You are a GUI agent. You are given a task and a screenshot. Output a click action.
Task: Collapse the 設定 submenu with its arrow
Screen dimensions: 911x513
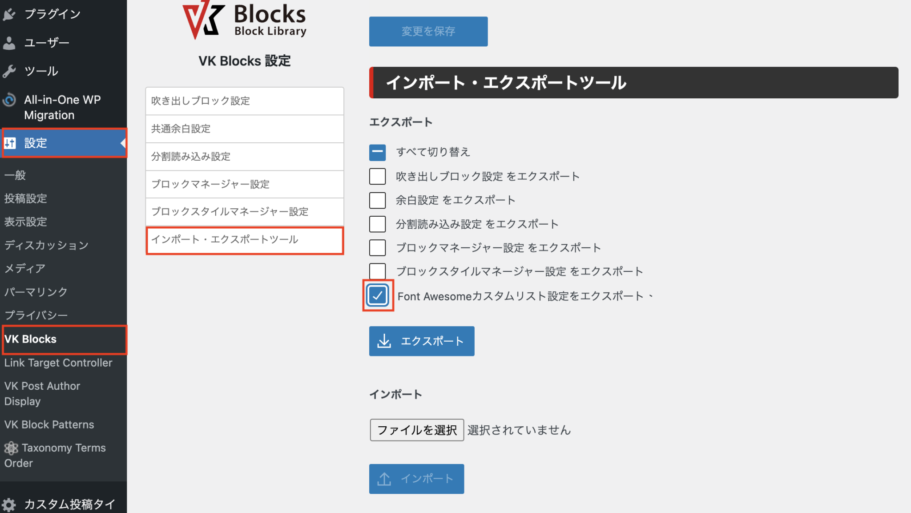[x=123, y=143]
